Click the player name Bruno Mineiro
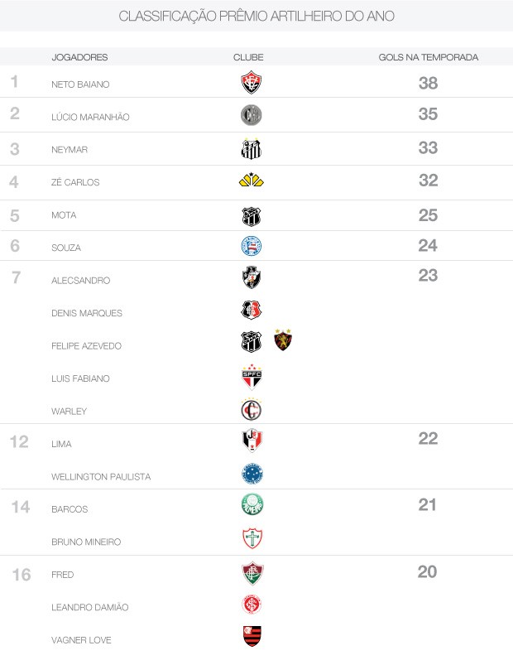 (x=86, y=542)
